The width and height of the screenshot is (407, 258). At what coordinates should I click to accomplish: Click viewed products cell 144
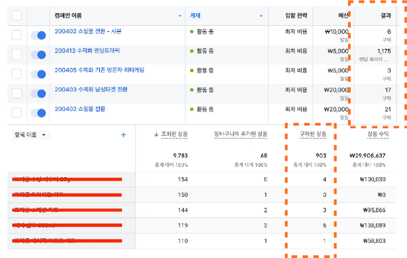pyautogui.click(x=182, y=210)
